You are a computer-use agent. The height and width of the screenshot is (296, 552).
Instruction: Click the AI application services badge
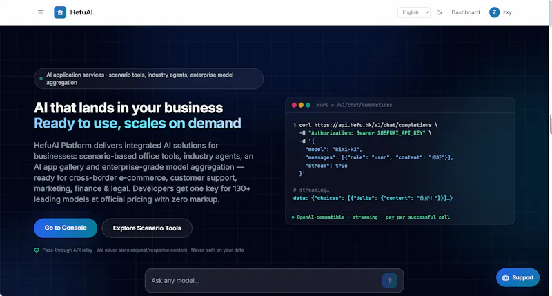point(148,79)
